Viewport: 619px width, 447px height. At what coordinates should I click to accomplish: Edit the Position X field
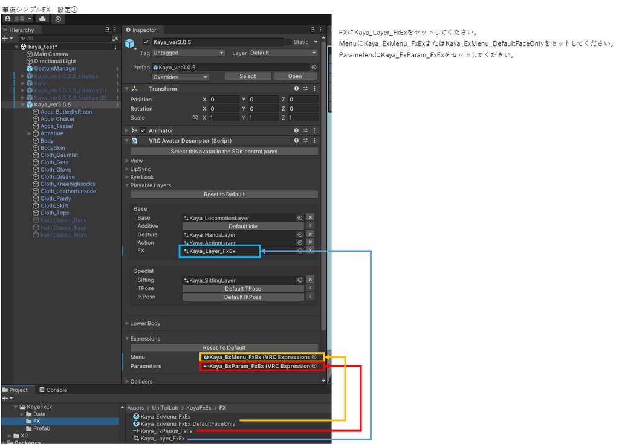click(224, 100)
